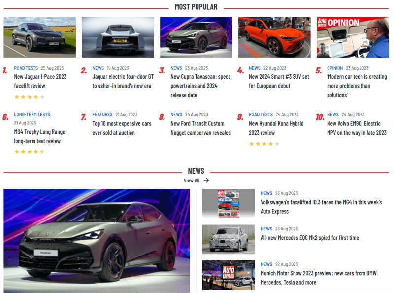The width and height of the screenshot is (394, 293).
Task: Click the Auto Express Opinion thumbnail
Action: point(353,37)
